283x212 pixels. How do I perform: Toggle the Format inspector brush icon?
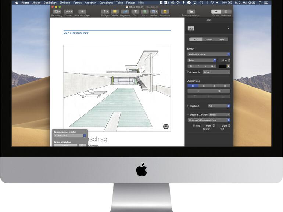(216, 11)
